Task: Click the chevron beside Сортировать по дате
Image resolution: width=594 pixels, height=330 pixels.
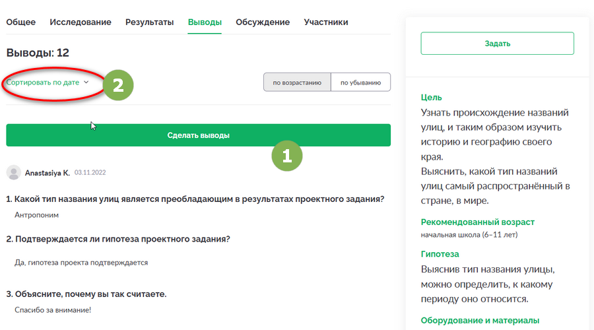Action: coord(86,82)
